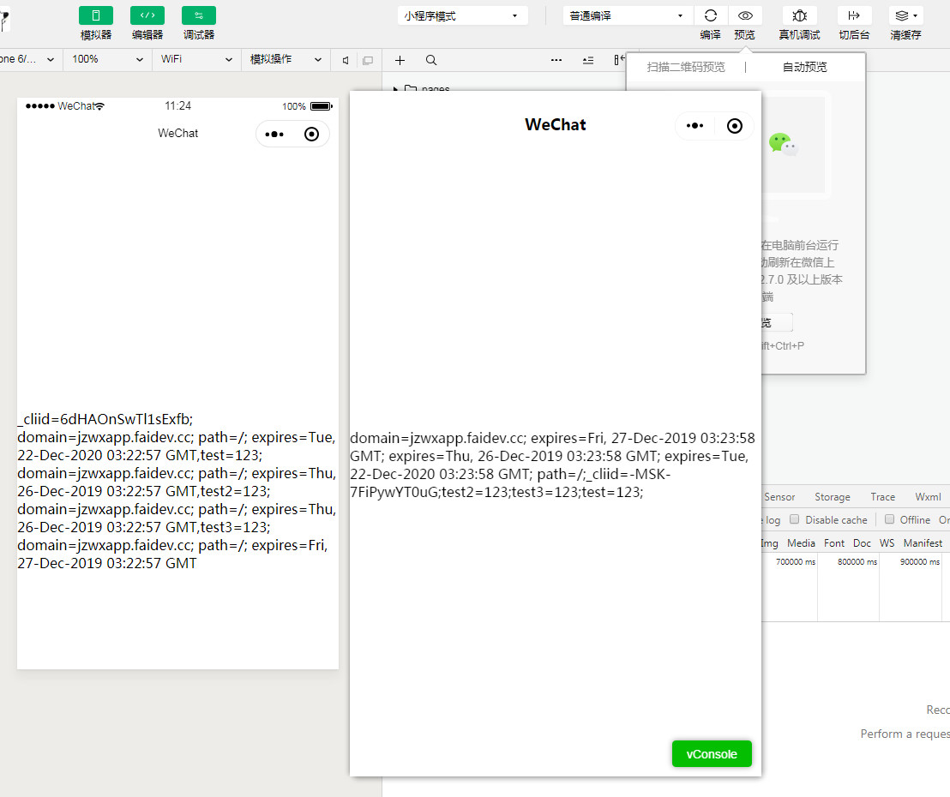Screen dimensions: 950x797
Task: Click the green vConsole button
Action: (712, 754)
